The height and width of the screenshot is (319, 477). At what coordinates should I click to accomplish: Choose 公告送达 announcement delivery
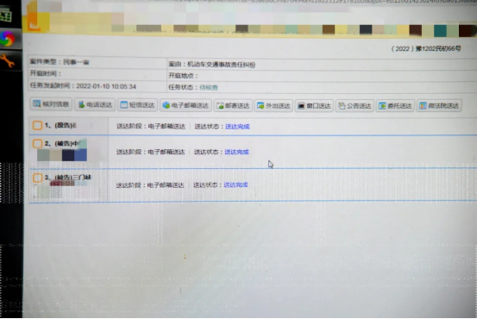point(355,105)
